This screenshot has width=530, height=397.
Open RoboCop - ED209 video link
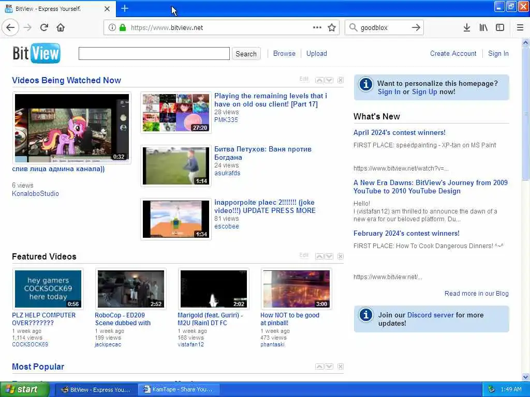click(x=123, y=319)
